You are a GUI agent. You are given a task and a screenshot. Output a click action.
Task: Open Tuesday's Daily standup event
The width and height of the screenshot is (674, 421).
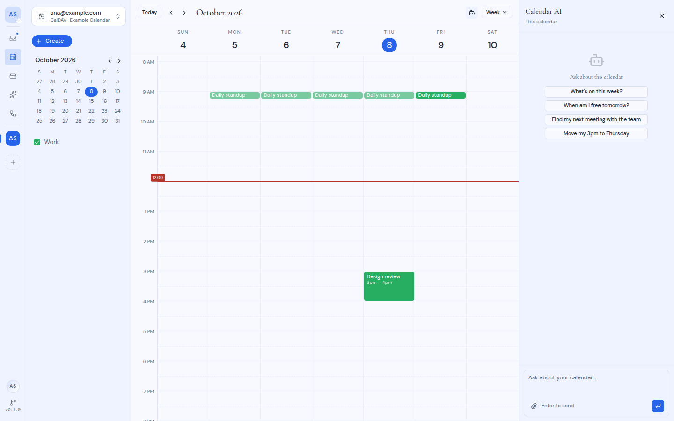286,95
